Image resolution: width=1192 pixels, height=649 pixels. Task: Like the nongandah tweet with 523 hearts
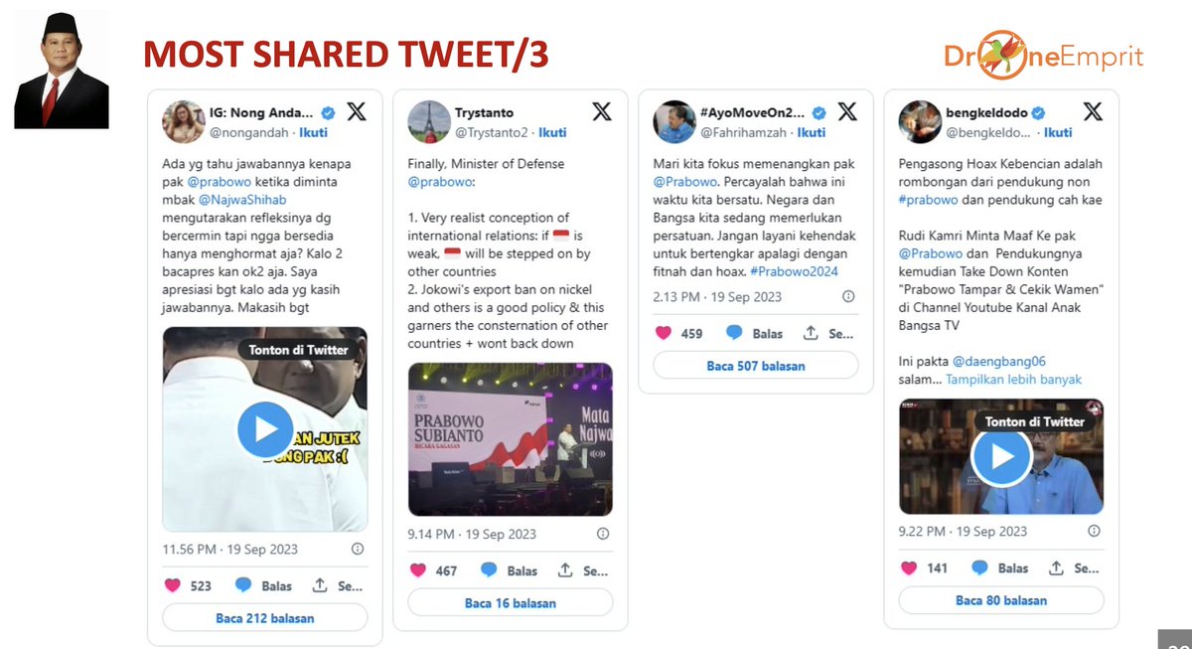point(171,585)
